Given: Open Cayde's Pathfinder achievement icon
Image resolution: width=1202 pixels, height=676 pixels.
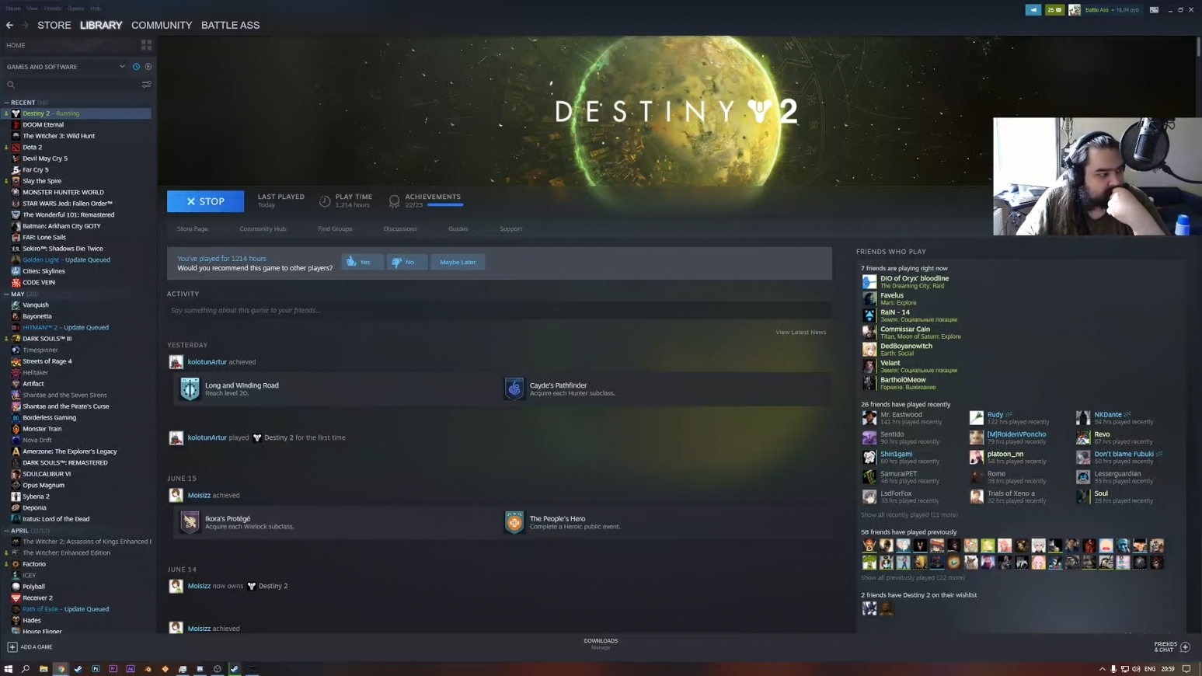Looking at the screenshot, I should coord(514,389).
